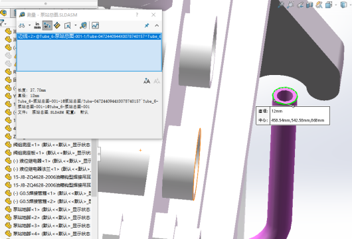Open the Section View icon

coord(309,5)
